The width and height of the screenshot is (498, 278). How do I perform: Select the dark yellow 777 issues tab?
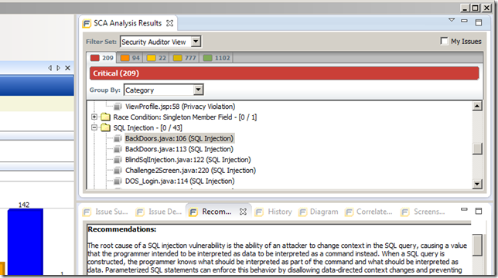click(x=185, y=58)
